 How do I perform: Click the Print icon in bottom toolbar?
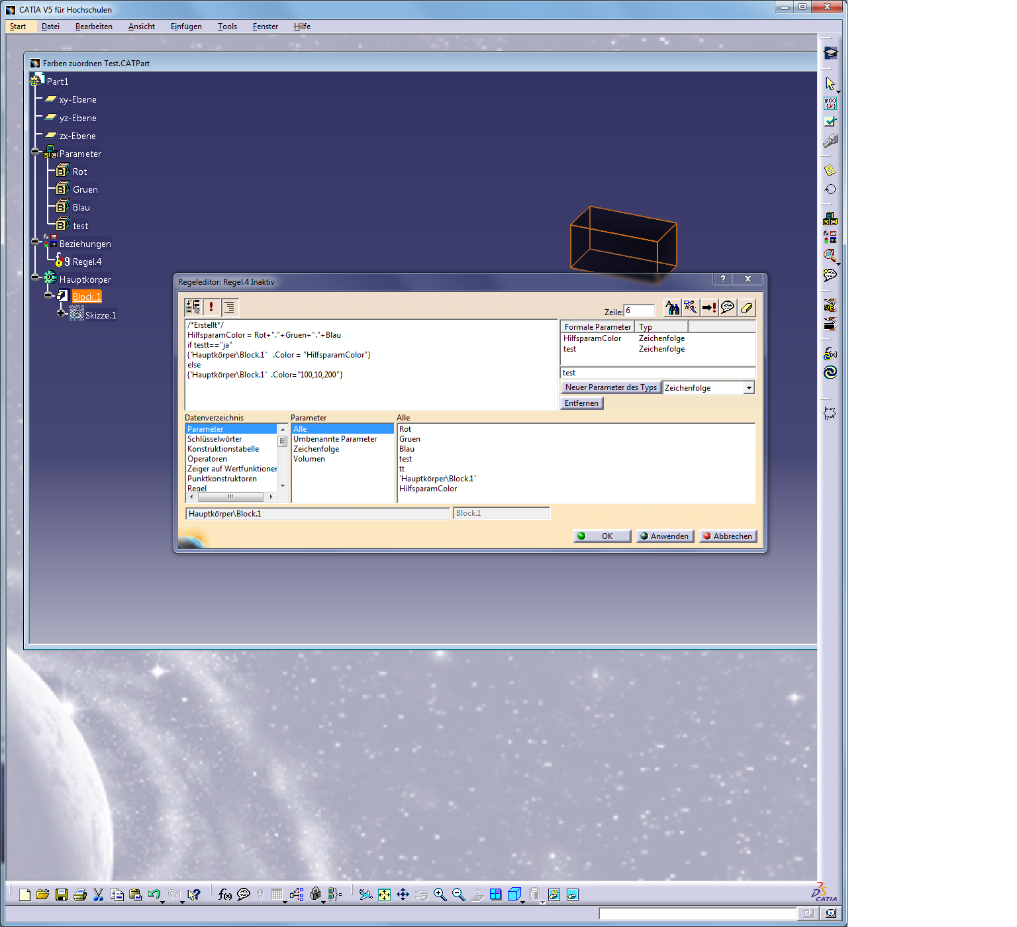point(80,895)
